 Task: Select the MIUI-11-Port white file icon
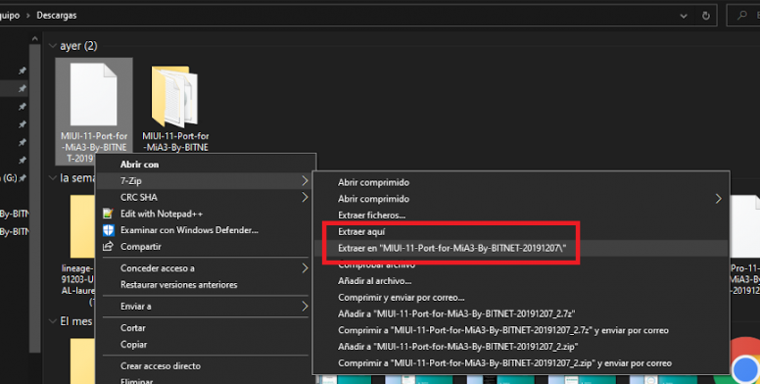coord(94,94)
